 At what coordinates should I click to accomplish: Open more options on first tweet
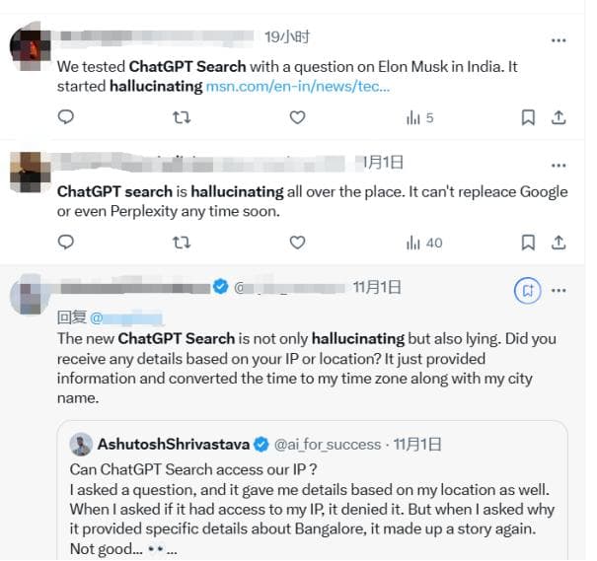[559, 40]
